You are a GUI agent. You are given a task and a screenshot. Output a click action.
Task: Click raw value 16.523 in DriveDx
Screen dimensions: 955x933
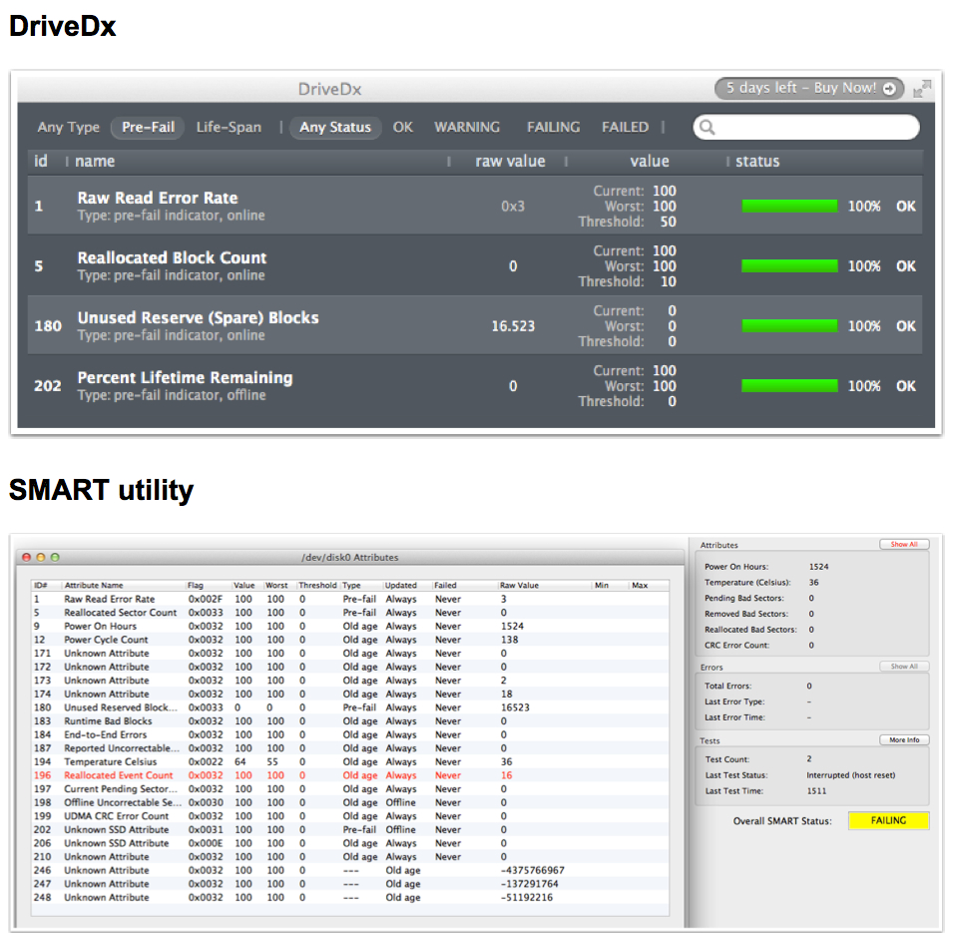[513, 326]
